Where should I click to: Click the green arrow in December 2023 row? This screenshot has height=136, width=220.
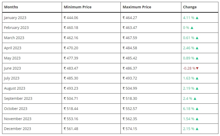197,129
